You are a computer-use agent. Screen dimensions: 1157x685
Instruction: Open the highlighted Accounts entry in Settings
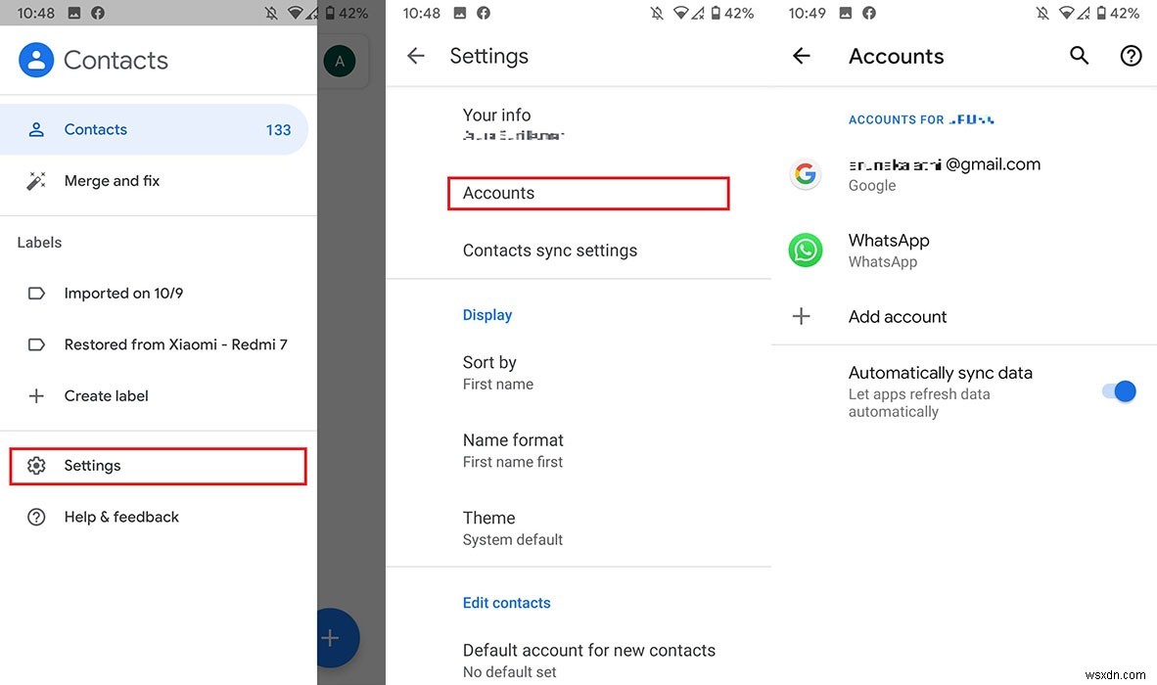coord(587,193)
